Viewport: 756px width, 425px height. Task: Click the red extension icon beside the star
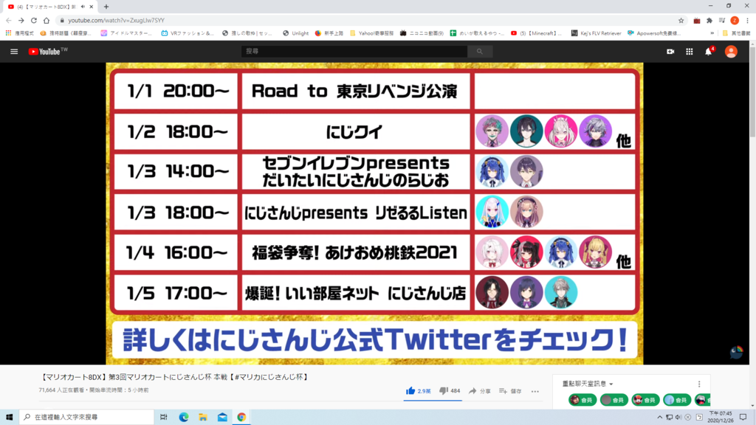tap(697, 20)
